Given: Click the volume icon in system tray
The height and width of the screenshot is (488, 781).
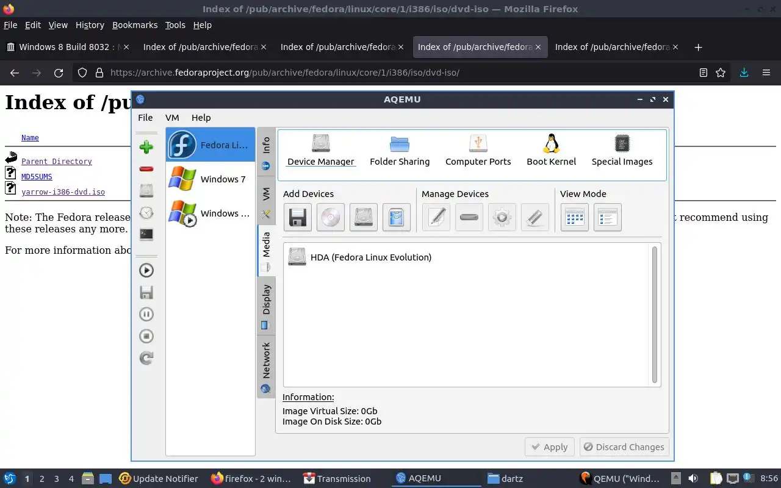Looking at the screenshot, I should click(x=693, y=479).
